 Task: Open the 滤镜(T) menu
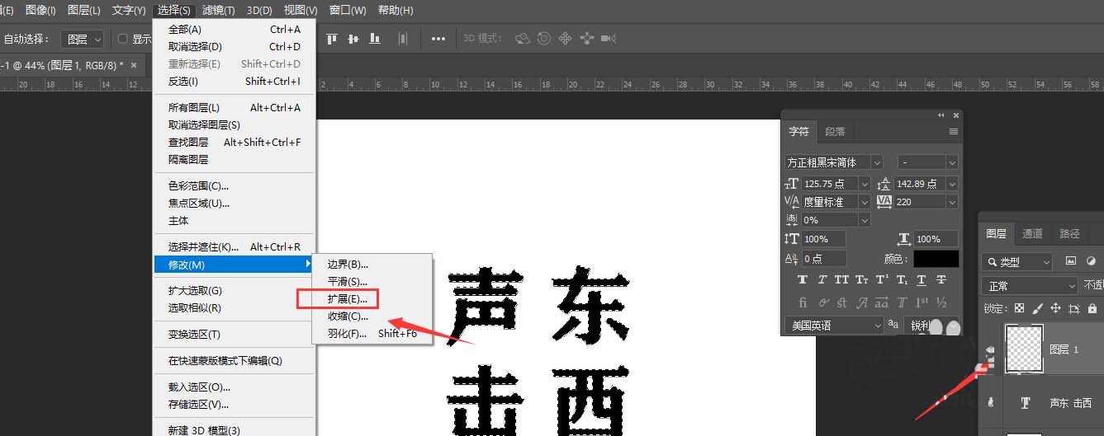pyautogui.click(x=218, y=11)
